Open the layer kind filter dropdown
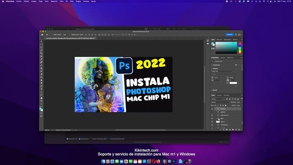 217,99
